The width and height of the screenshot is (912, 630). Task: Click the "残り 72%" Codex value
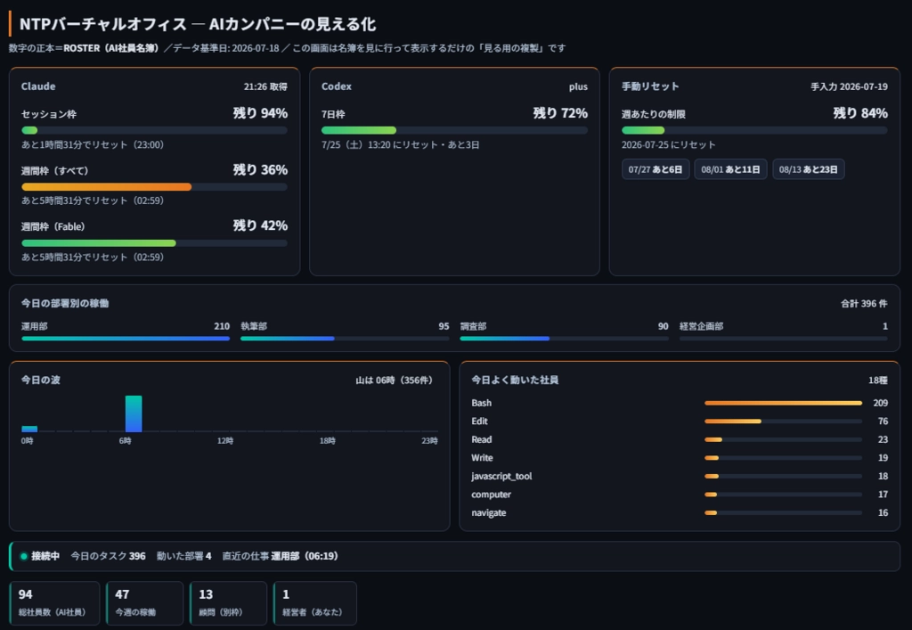[x=560, y=113]
